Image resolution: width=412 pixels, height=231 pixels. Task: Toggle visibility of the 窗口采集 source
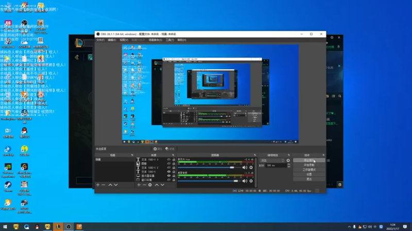169,180
